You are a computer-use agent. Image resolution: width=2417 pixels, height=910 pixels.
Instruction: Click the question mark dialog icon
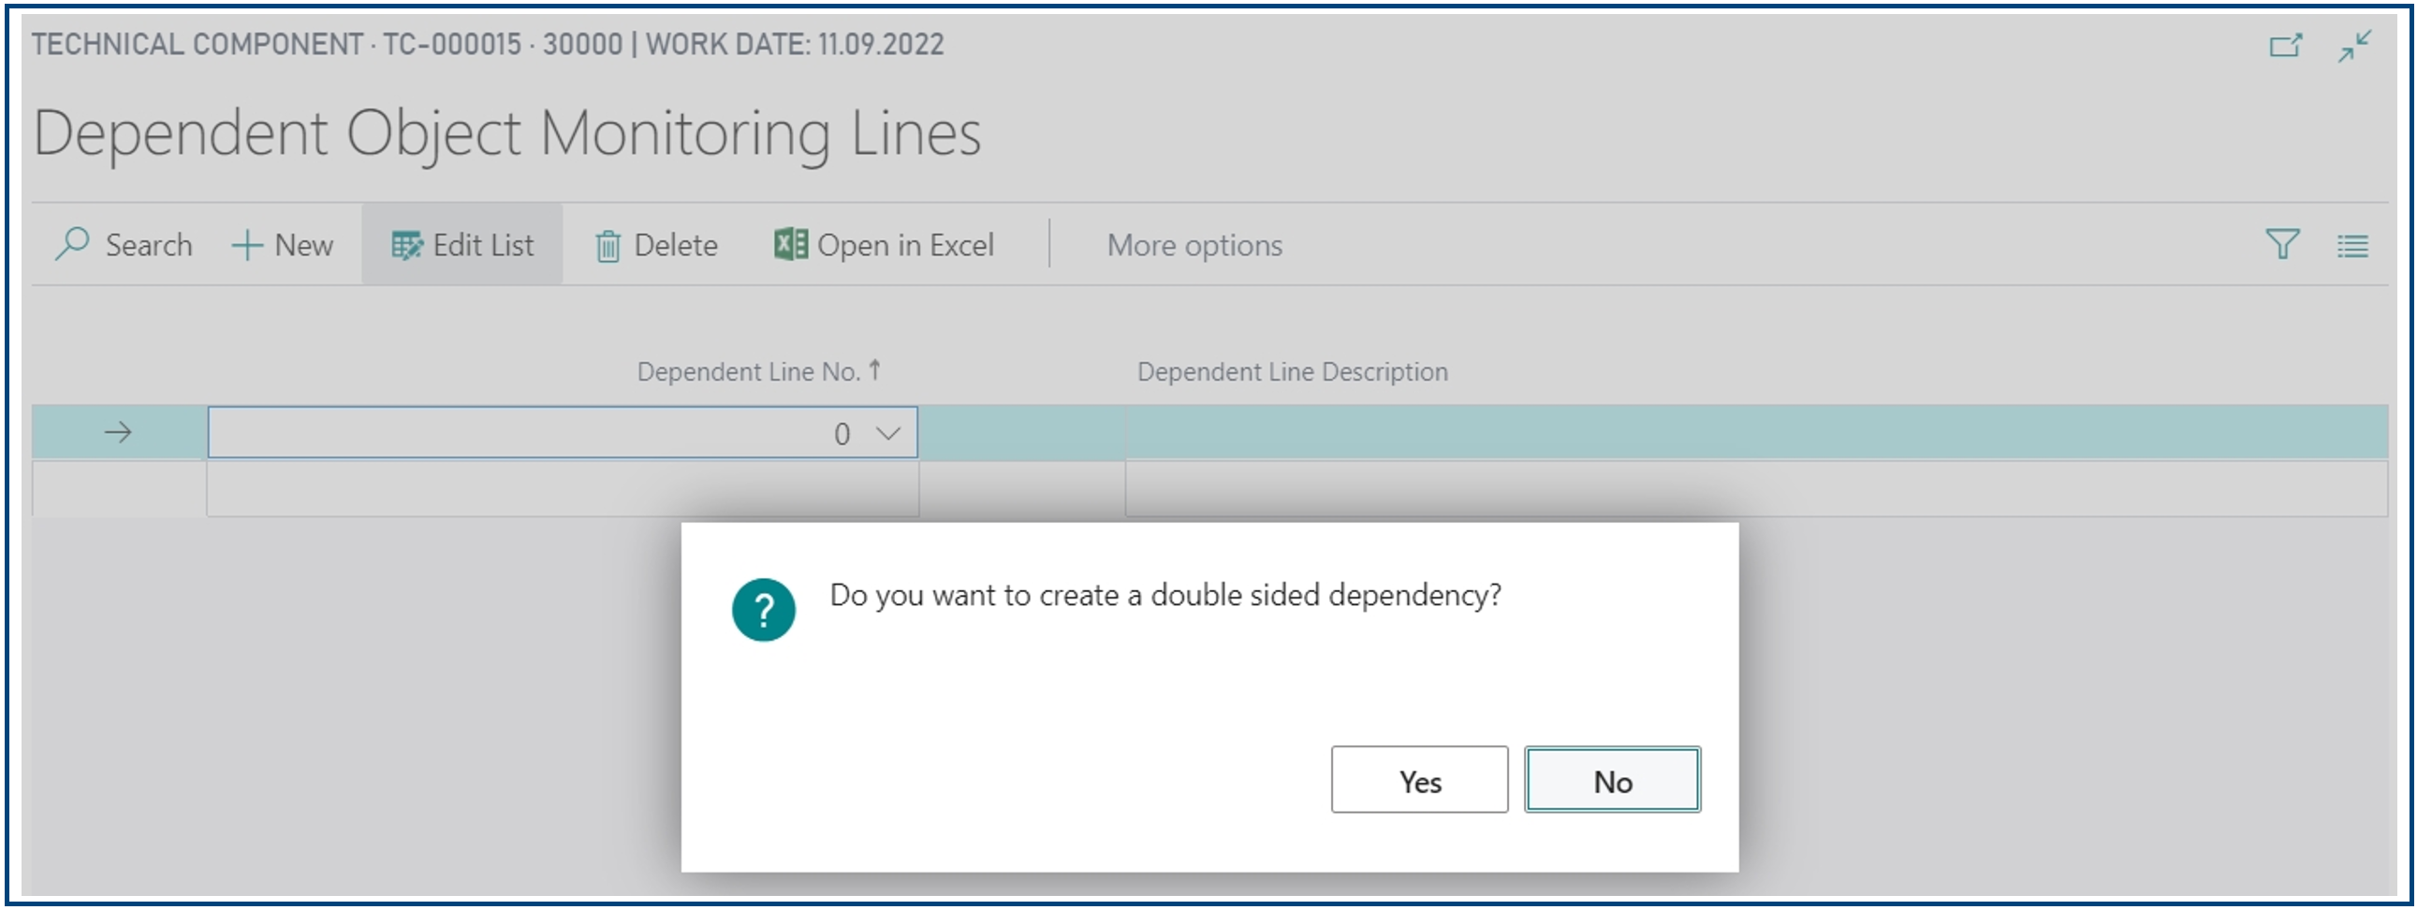[x=764, y=610]
